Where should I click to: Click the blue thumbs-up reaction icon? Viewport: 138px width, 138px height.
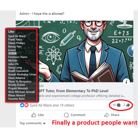(22, 105)
